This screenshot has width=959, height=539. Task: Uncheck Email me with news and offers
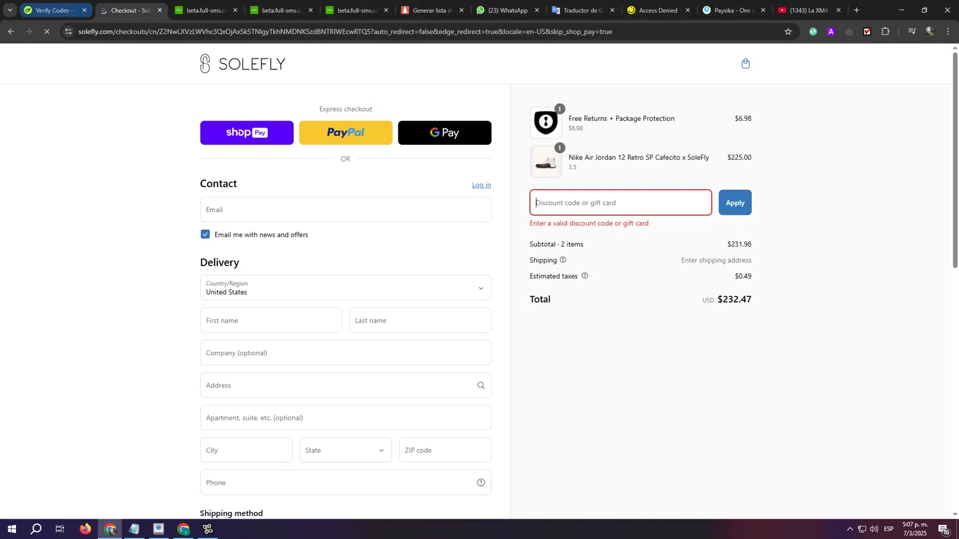point(205,234)
